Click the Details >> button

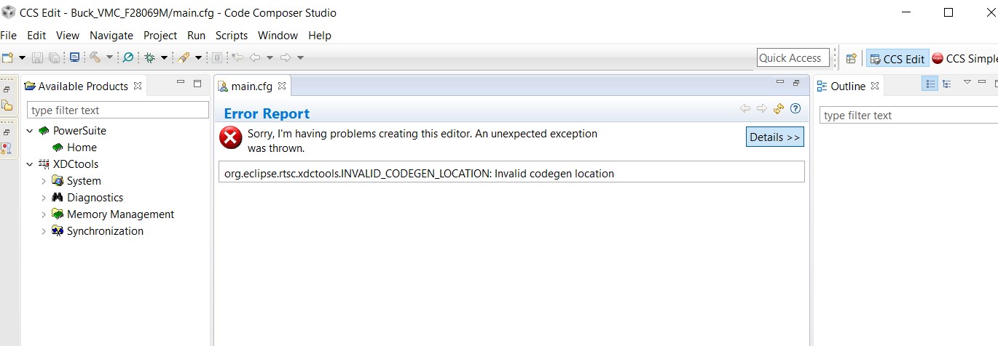[775, 137]
